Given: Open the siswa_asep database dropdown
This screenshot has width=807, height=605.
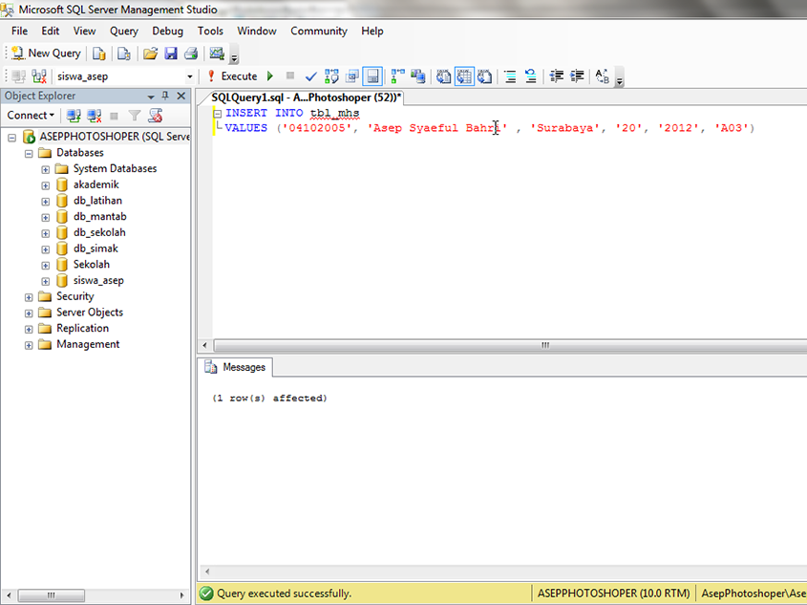Looking at the screenshot, I should point(190,76).
